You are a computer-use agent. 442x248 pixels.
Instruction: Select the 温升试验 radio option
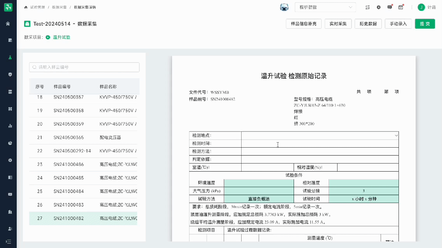coord(48,38)
